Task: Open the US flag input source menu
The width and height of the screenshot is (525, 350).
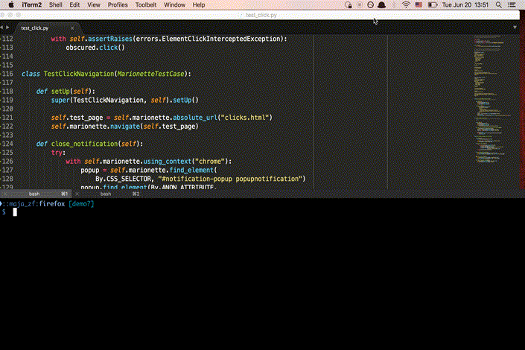Action: coord(419,4)
